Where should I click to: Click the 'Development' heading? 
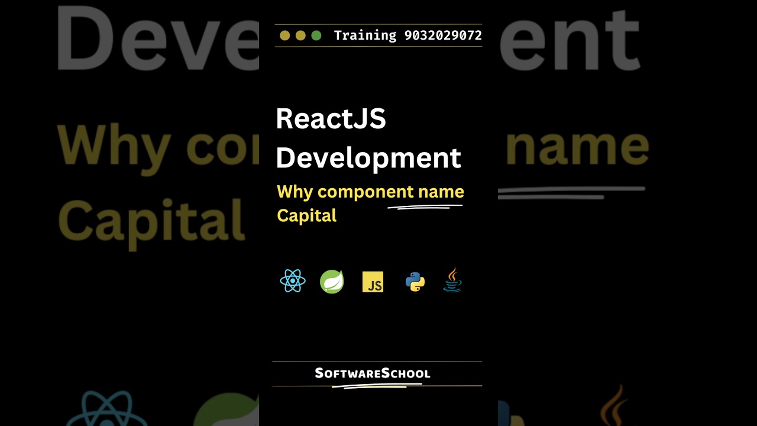click(x=368, y=159)
